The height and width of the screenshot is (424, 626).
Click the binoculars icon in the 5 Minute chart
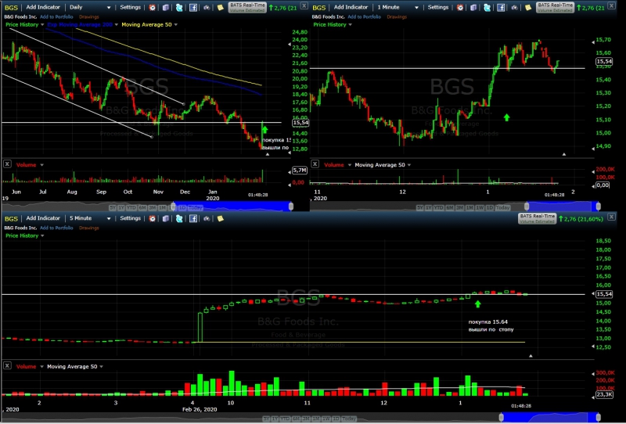pyautogui.click(x=207, y=218)
